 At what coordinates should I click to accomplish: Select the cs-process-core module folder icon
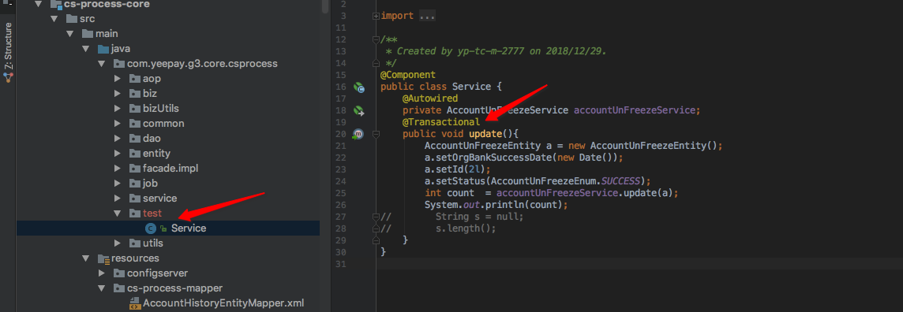[56, 5]
